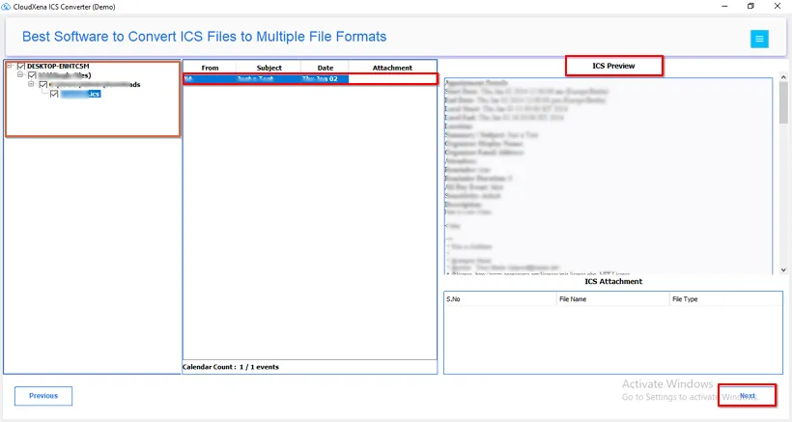The image size is (792, 422).
Task: Restore down the ICS Converter window
Action: [750, 7]
